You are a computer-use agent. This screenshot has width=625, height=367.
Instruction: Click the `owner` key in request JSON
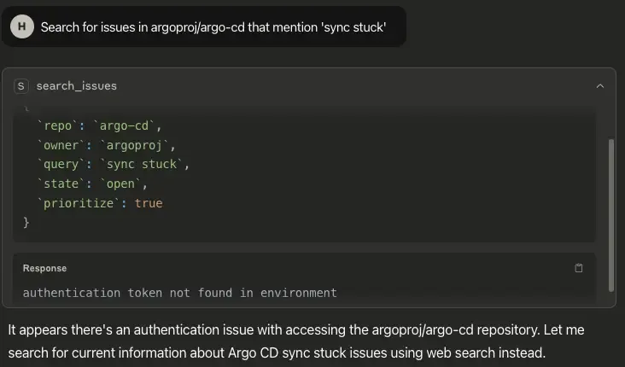pos(61,145)
